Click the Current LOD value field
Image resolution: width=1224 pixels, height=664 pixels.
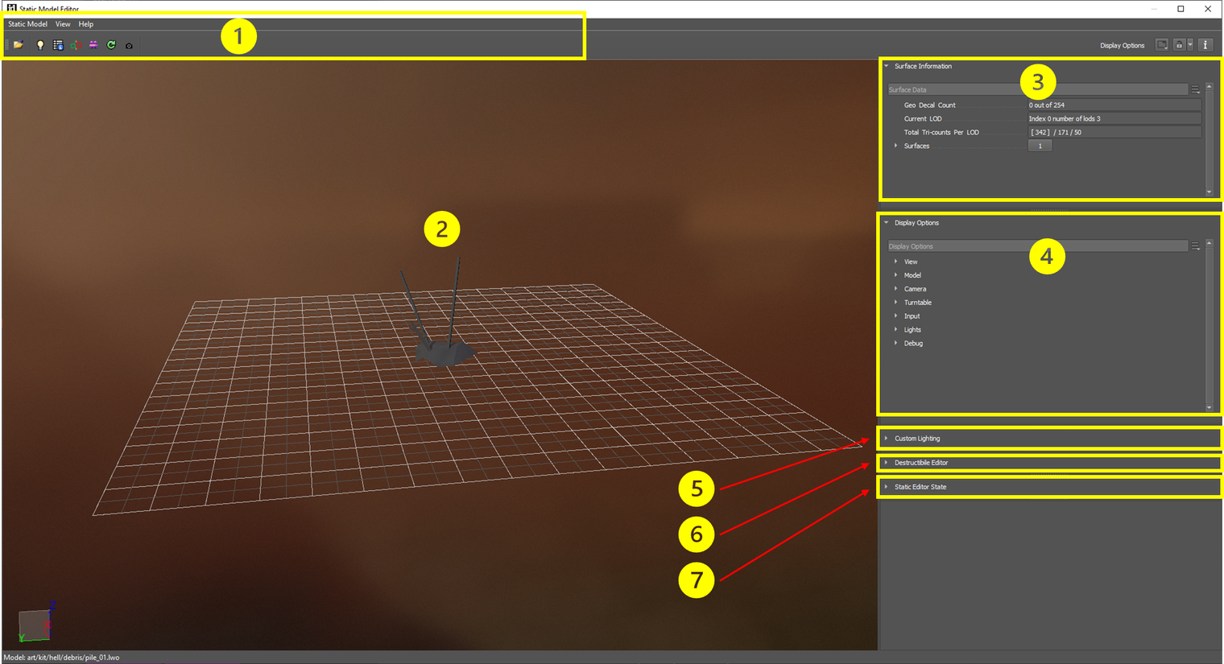point(1114,118)
